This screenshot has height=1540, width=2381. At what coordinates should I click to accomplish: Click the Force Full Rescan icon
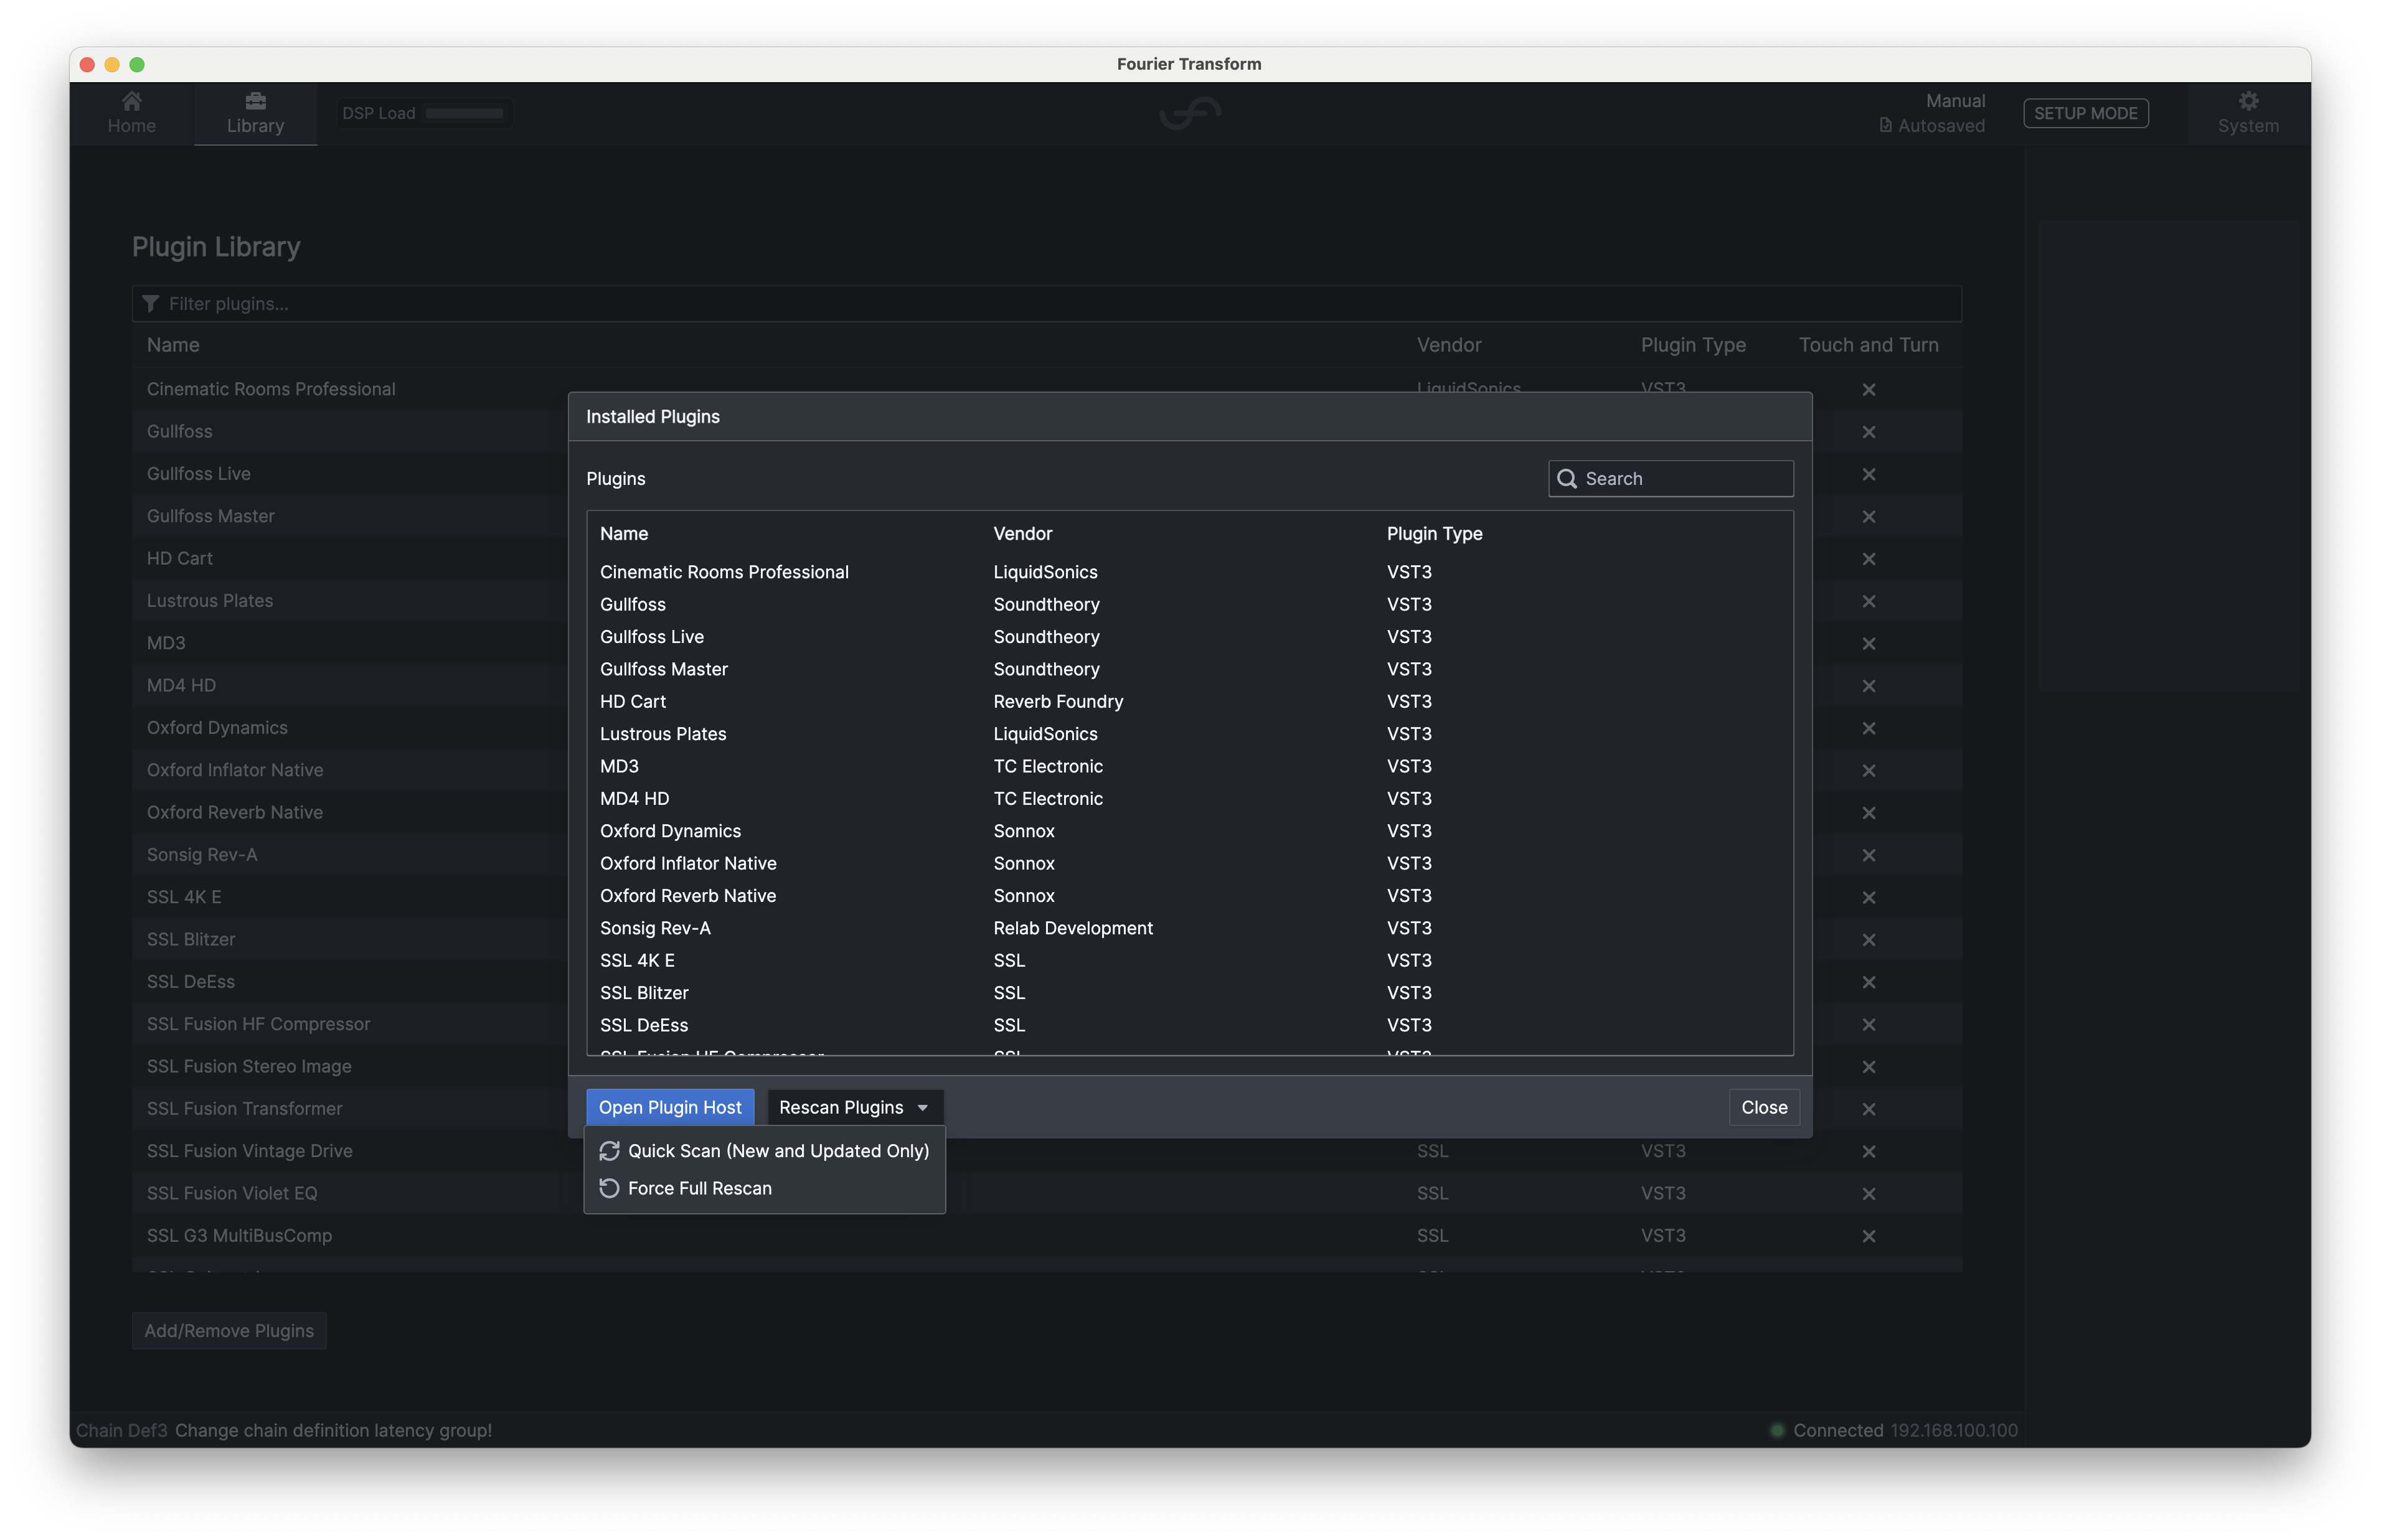609,1188
